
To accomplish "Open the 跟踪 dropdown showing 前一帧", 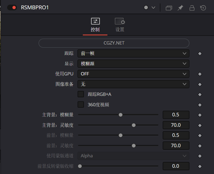I will tap(133, 54).
